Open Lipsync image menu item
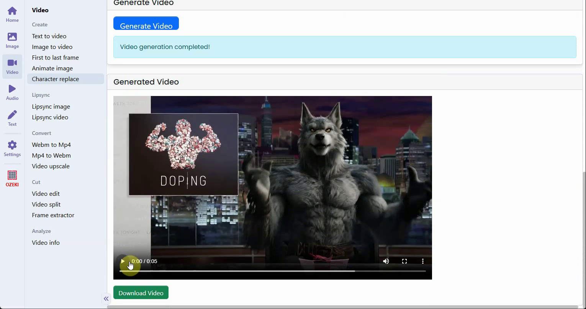 click(51, 106)
